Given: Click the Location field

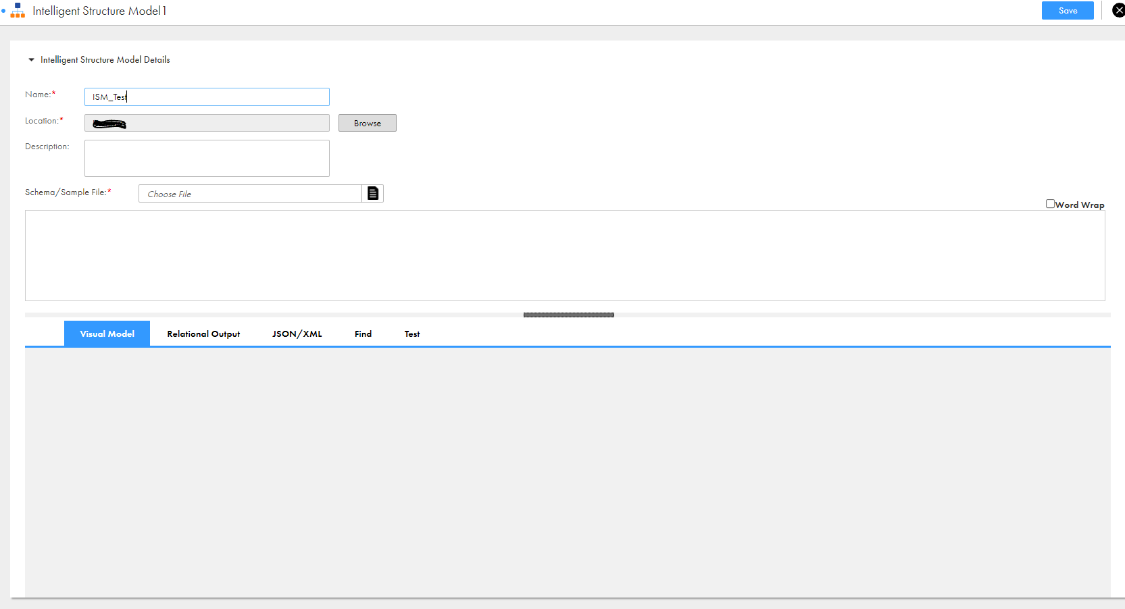Looking at the screenshot, I should 207,123.
